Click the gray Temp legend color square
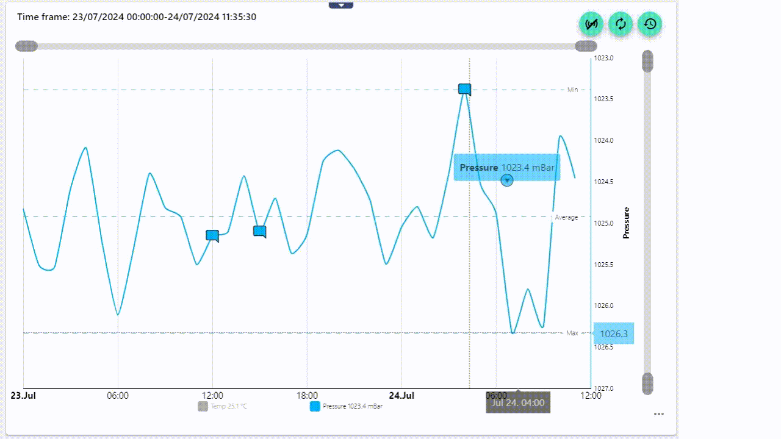Screen dimensions: 781x439 [x=203, y=406]
